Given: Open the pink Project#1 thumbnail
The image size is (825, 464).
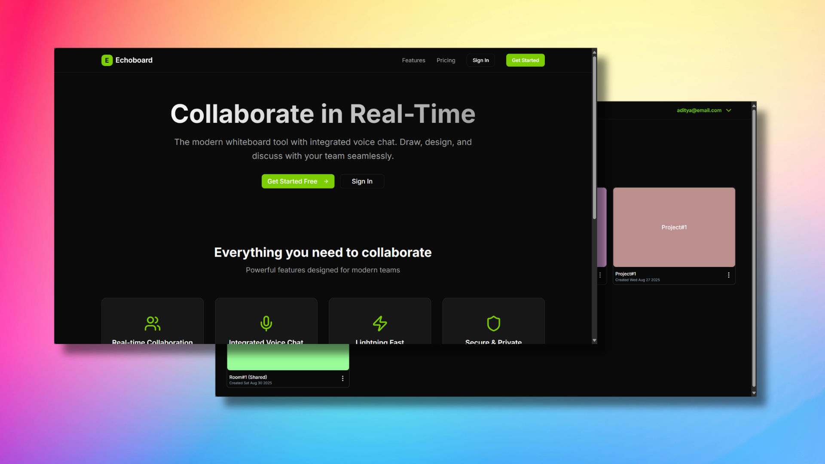Looking at the screenshot, I should pyautogui.click(x=674, y=227).
